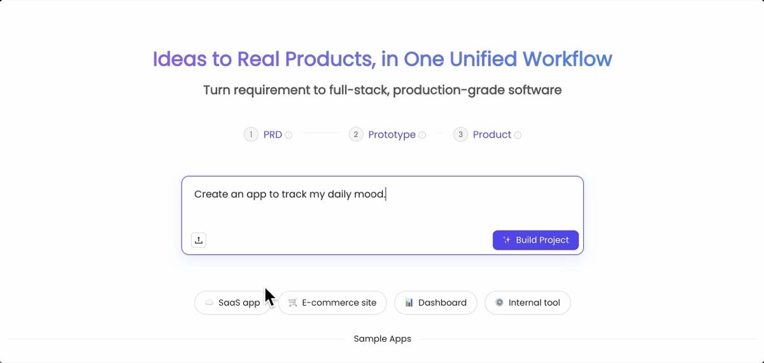
Task: Open the Product step label
Action: 492,135
